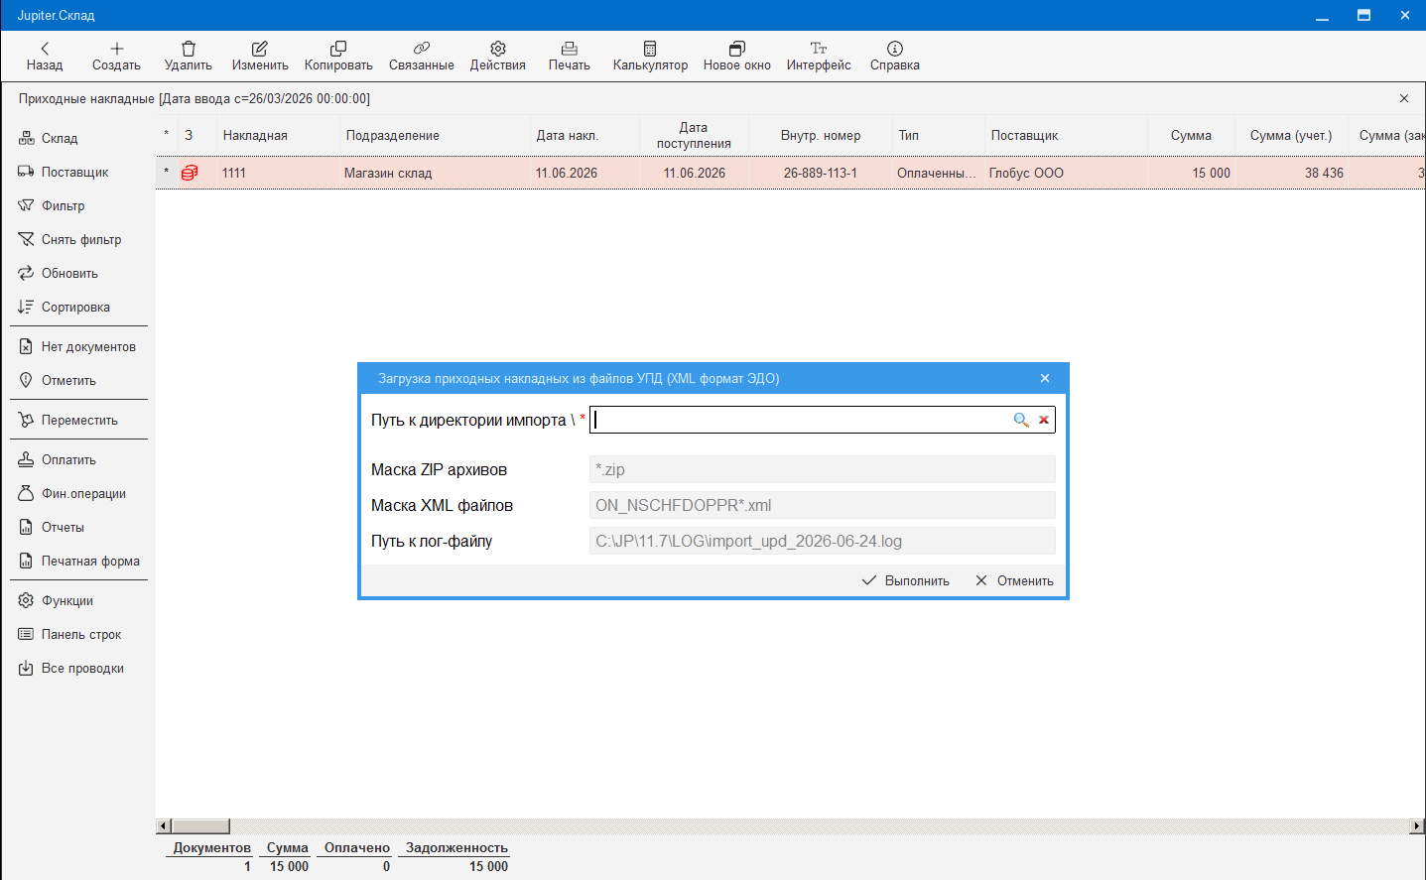The width and height of the screenshot is (1426, 880).
Task: Clear import path with red X icon
Action: pos(1044,421)
